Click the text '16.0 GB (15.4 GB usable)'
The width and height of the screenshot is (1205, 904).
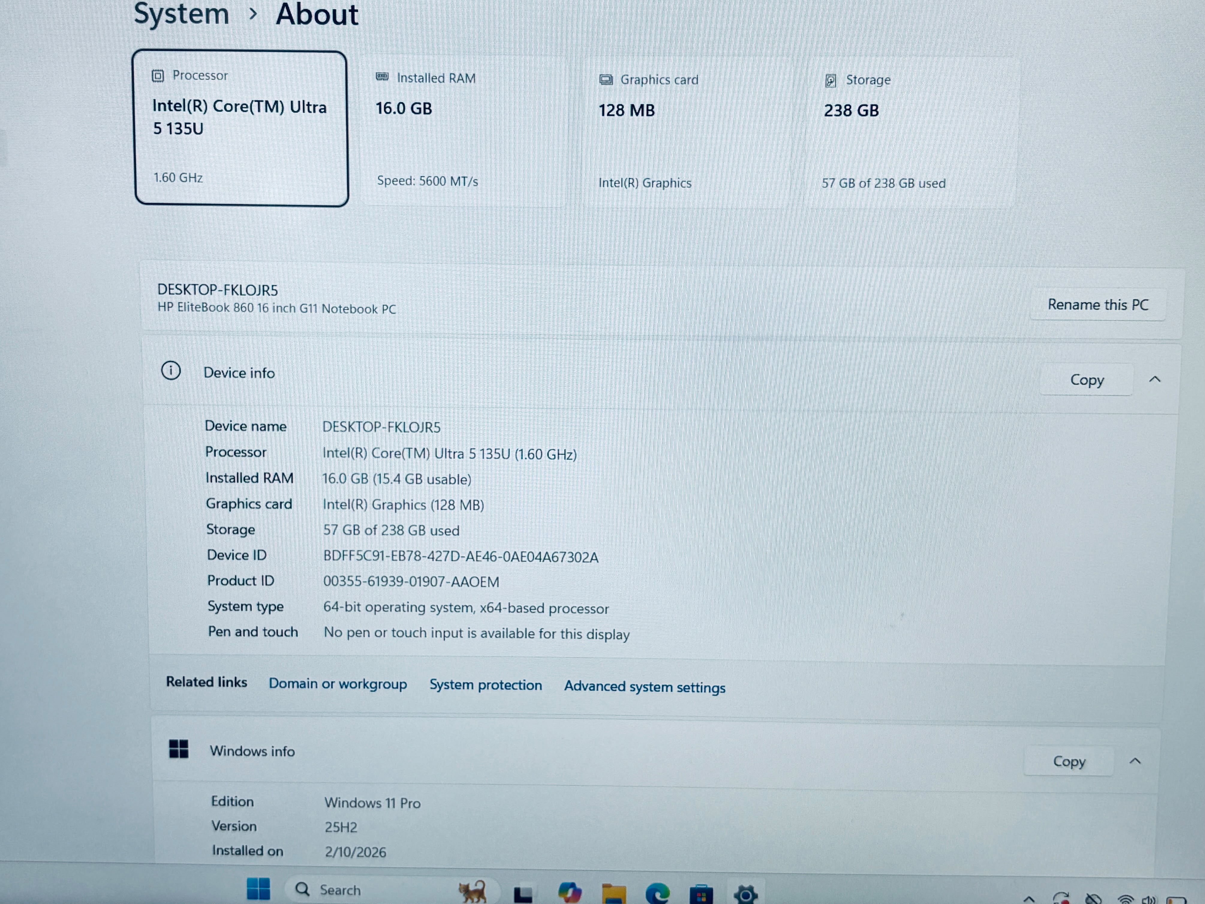click(x=397, y=479)
